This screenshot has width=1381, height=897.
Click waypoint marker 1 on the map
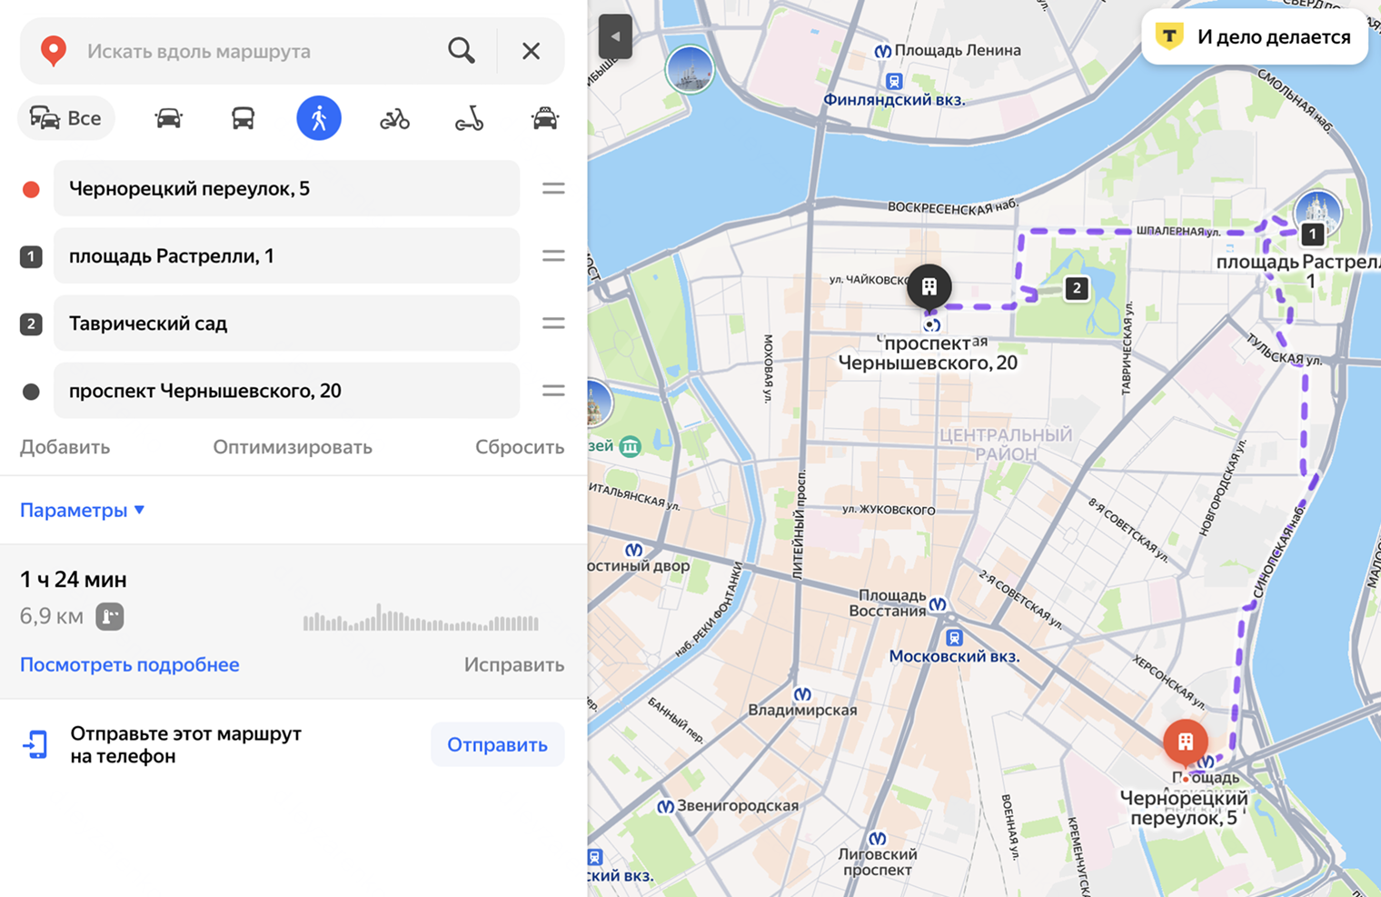pos(1312,234)
